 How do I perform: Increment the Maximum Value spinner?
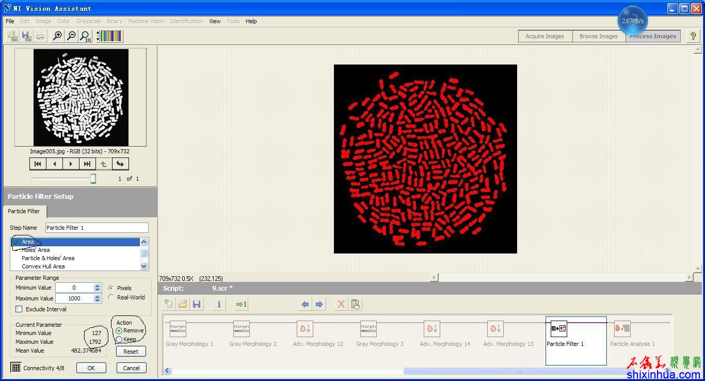tap(97, 296)
